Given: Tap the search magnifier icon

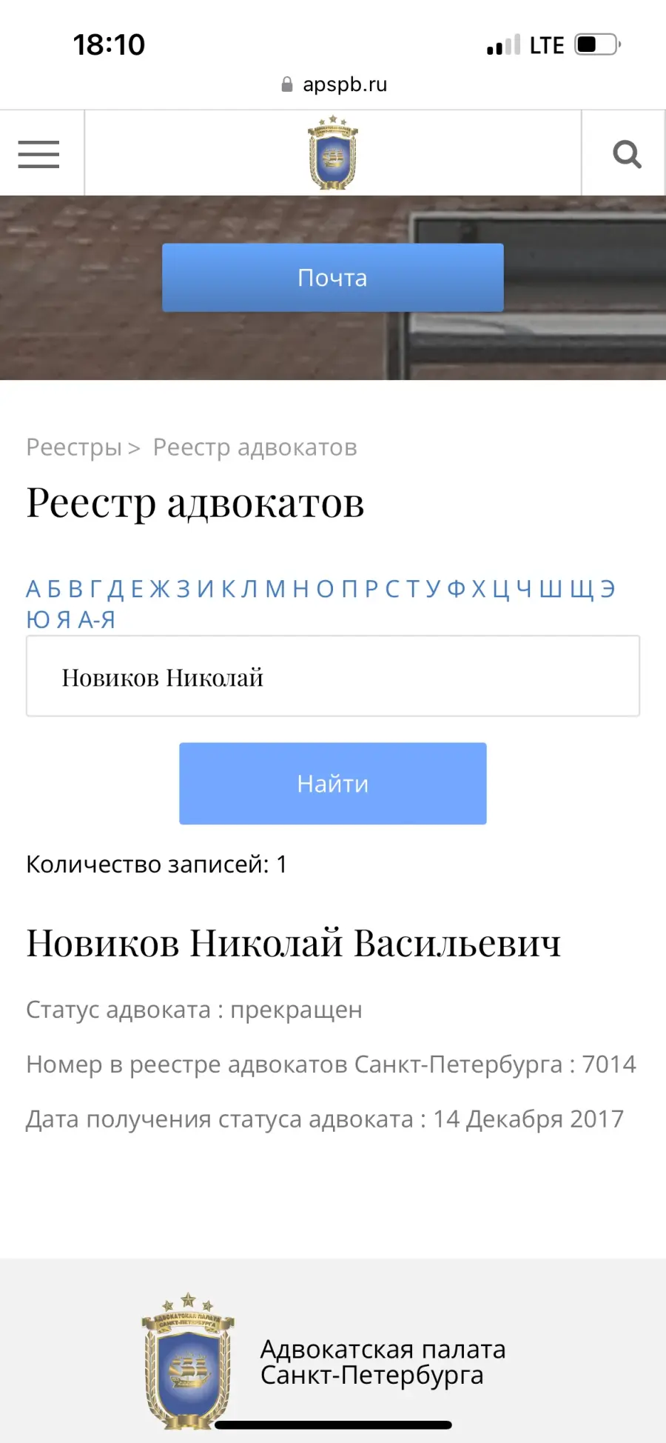Looking at the screenshot, I should click(x=627, y=154).
